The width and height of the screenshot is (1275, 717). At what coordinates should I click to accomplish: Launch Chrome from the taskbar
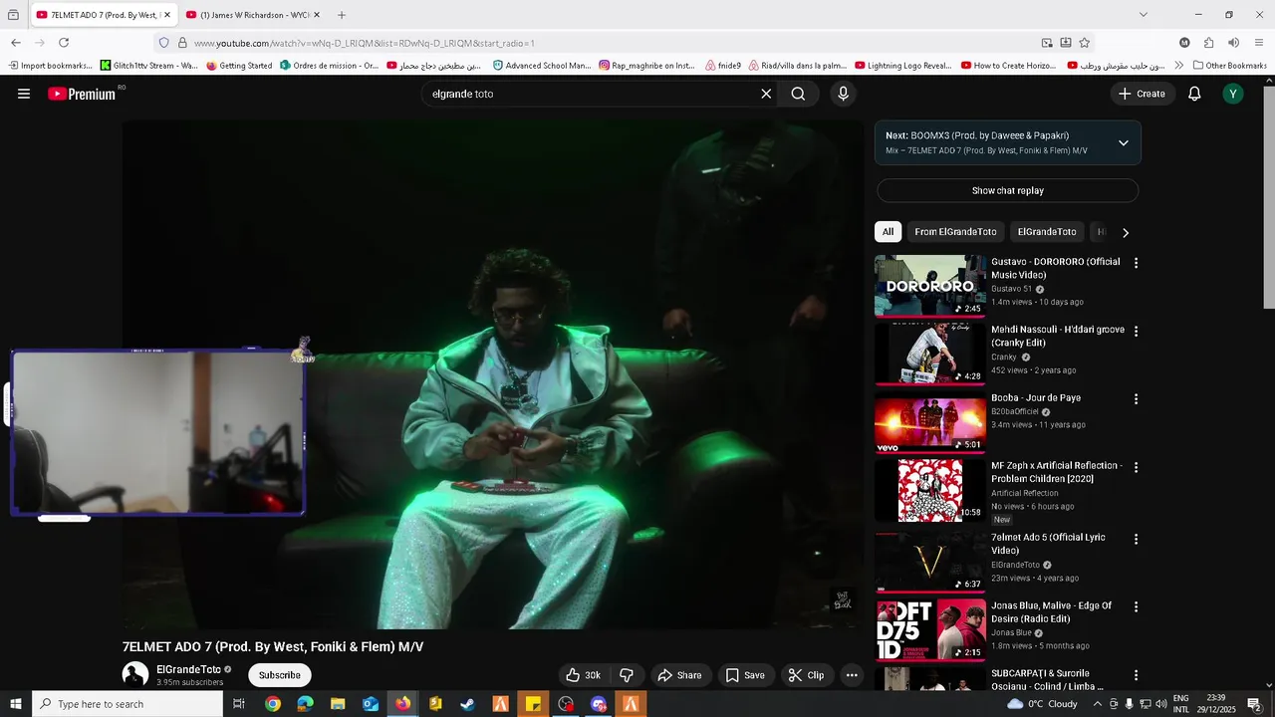[x=272, y=704]
